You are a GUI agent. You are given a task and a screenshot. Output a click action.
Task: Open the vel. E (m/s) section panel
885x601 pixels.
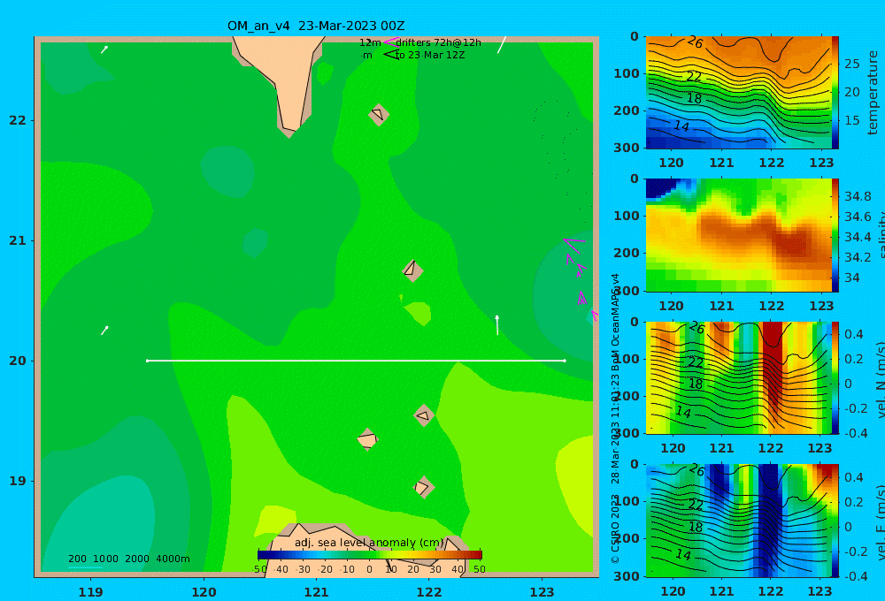tap(738, 521)
